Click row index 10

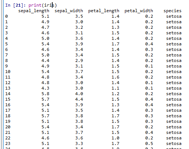8,72
